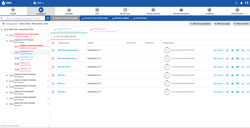Click the refresh icon beside search field
250x128 pixels.
48,18
